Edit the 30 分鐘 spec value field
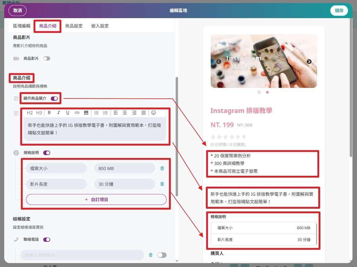 pos(125,184)
